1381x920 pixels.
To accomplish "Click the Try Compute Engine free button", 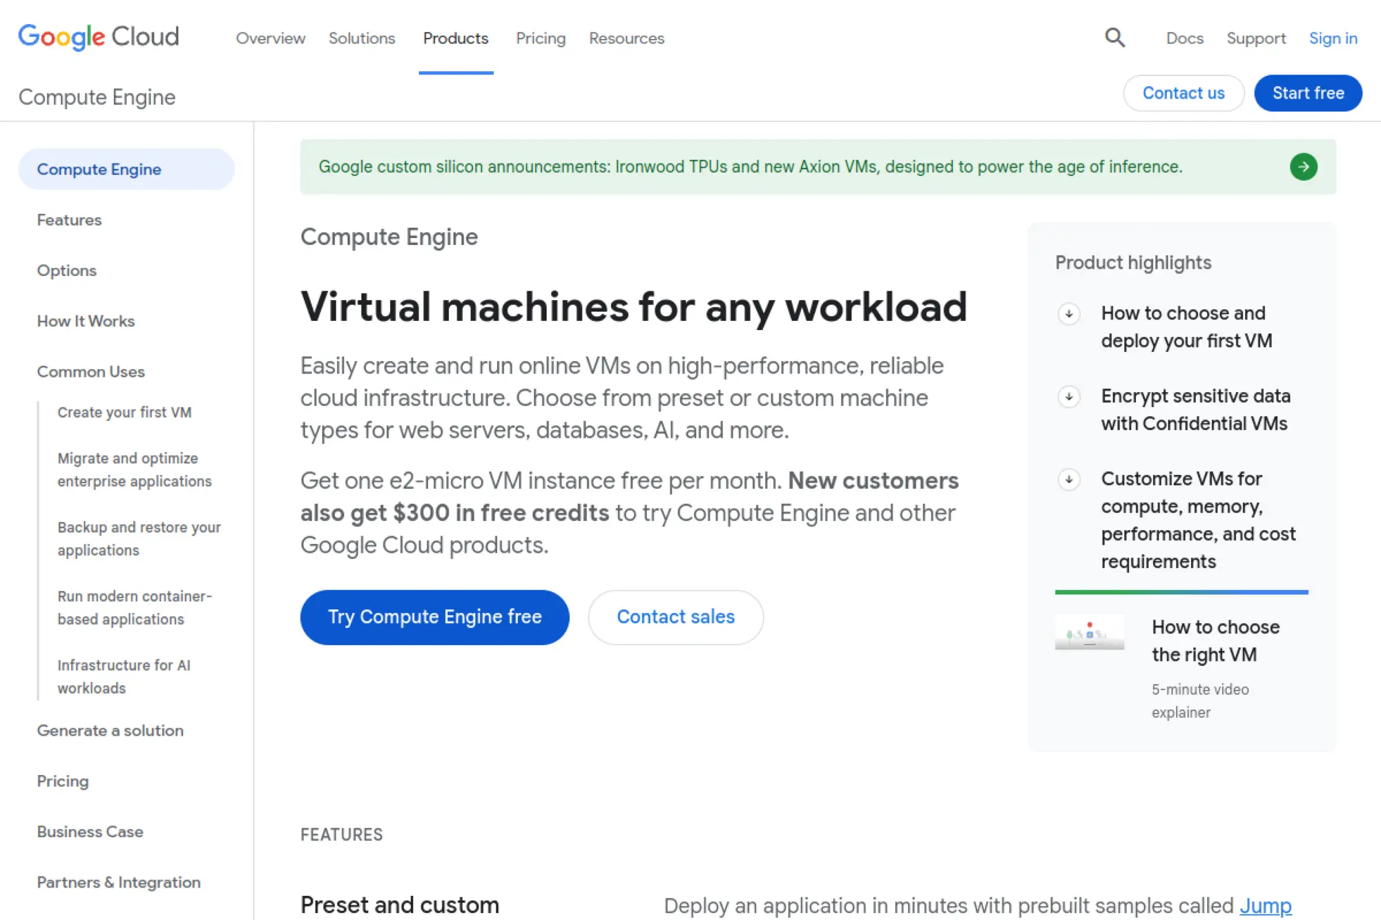I will 434,616.
